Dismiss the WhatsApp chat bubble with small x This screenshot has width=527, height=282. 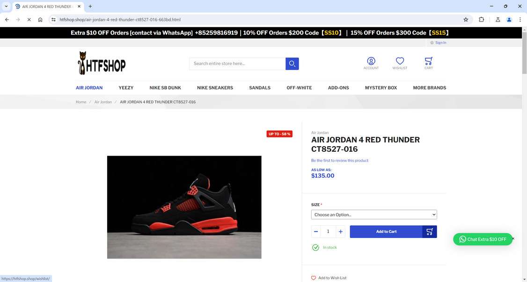tap(513, 238)
